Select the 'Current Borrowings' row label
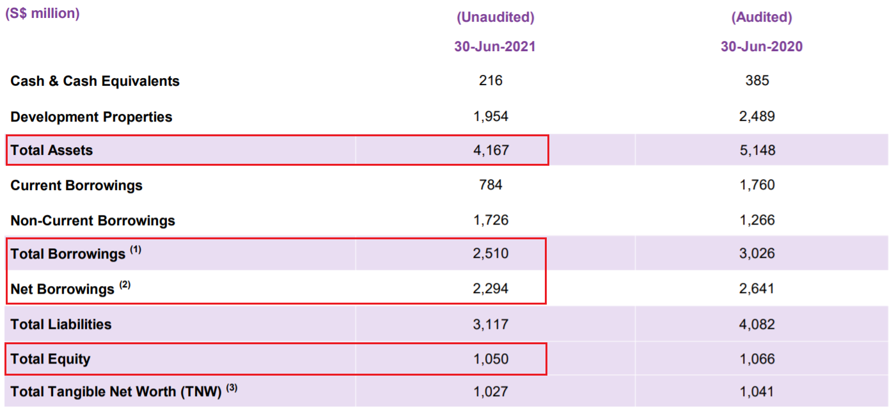 (77, 186)
